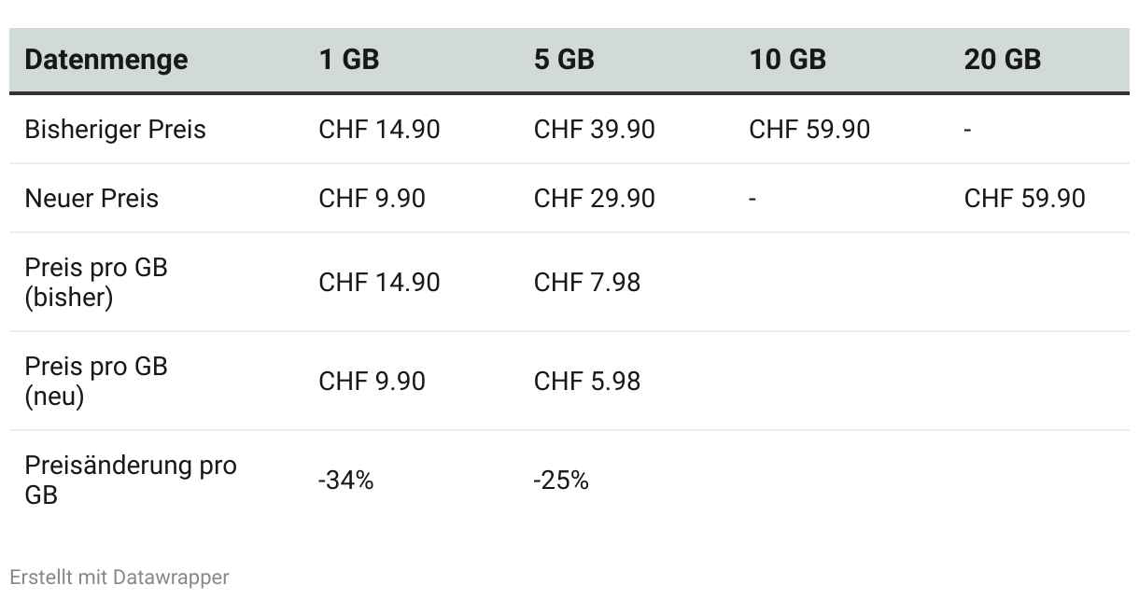
Task: Click the -34% price change value
Action: coord(345,481)
